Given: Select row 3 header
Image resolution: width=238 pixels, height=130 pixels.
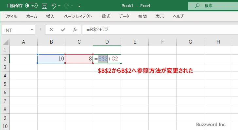Looking at the screenshot, I should (x=5, y=67).
